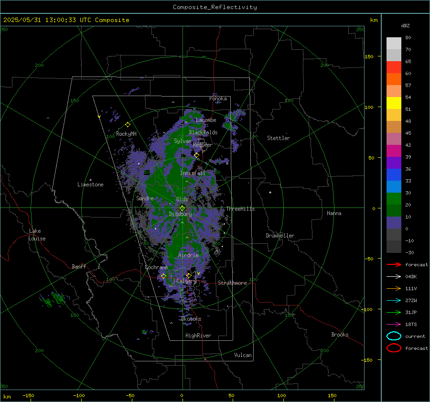Select the magenta 42 dBZ color swatch
The width and height of the screenshot is (430, 402).
[x=394, y=151]
